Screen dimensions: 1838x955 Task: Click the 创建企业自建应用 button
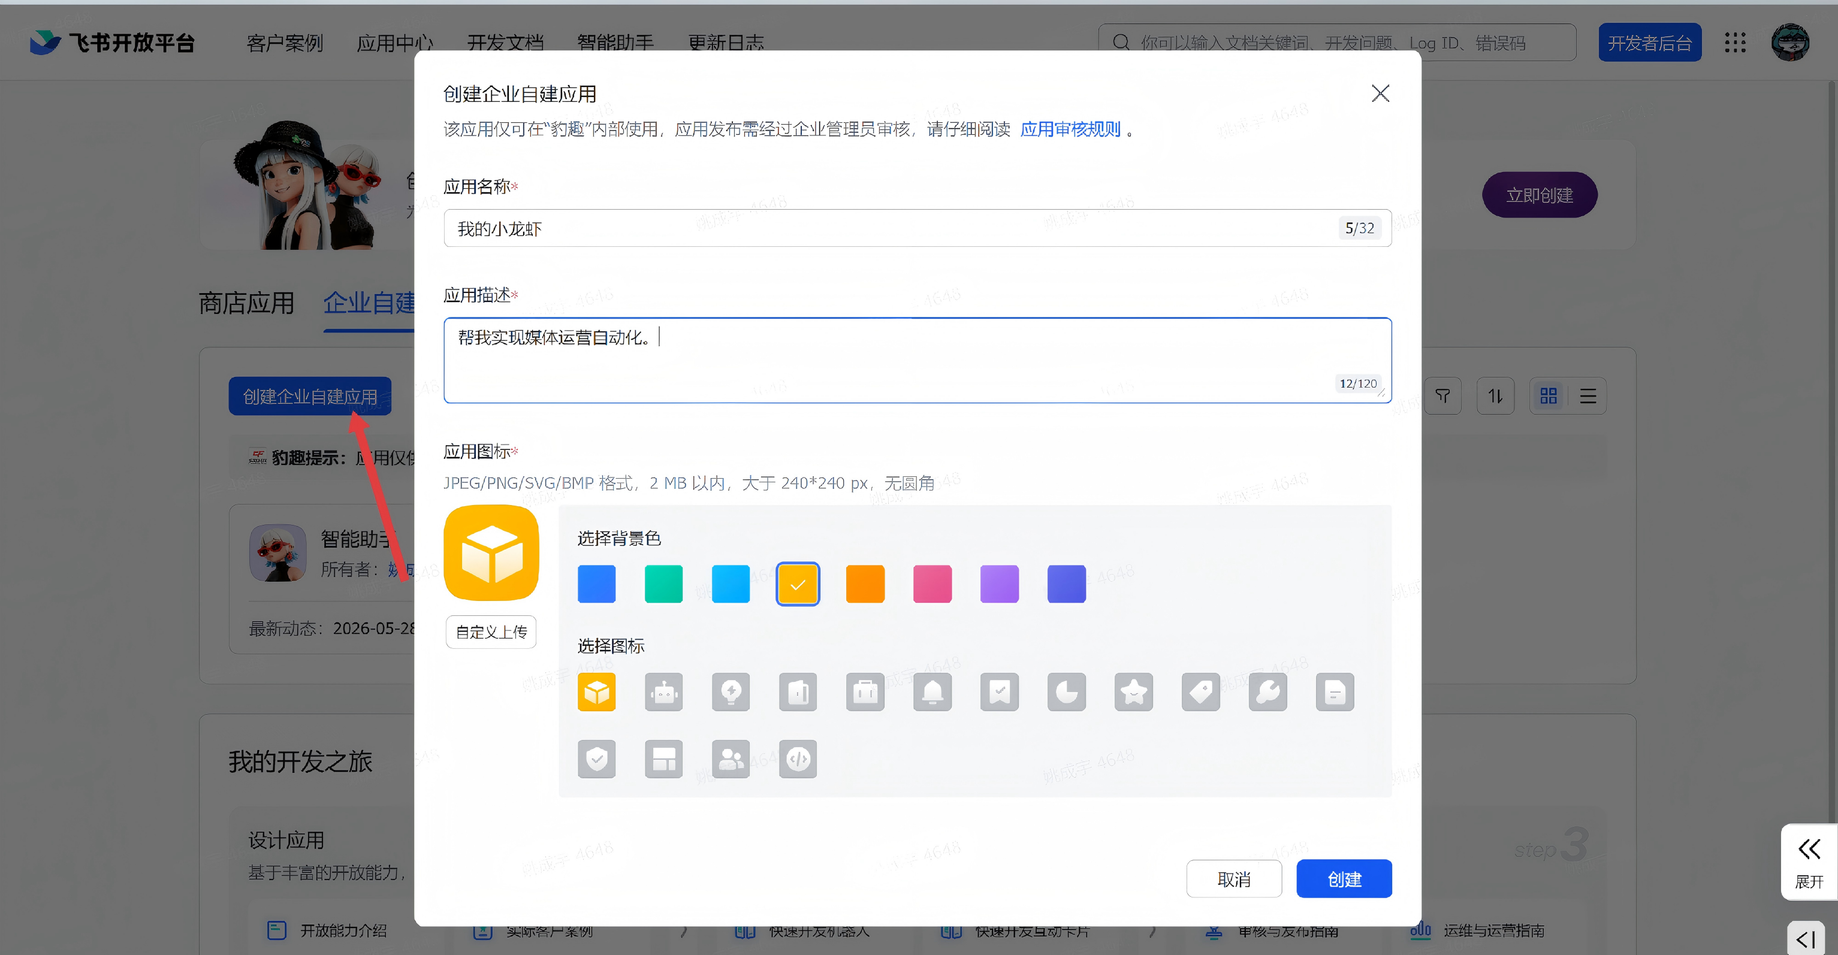click(310, 396)
